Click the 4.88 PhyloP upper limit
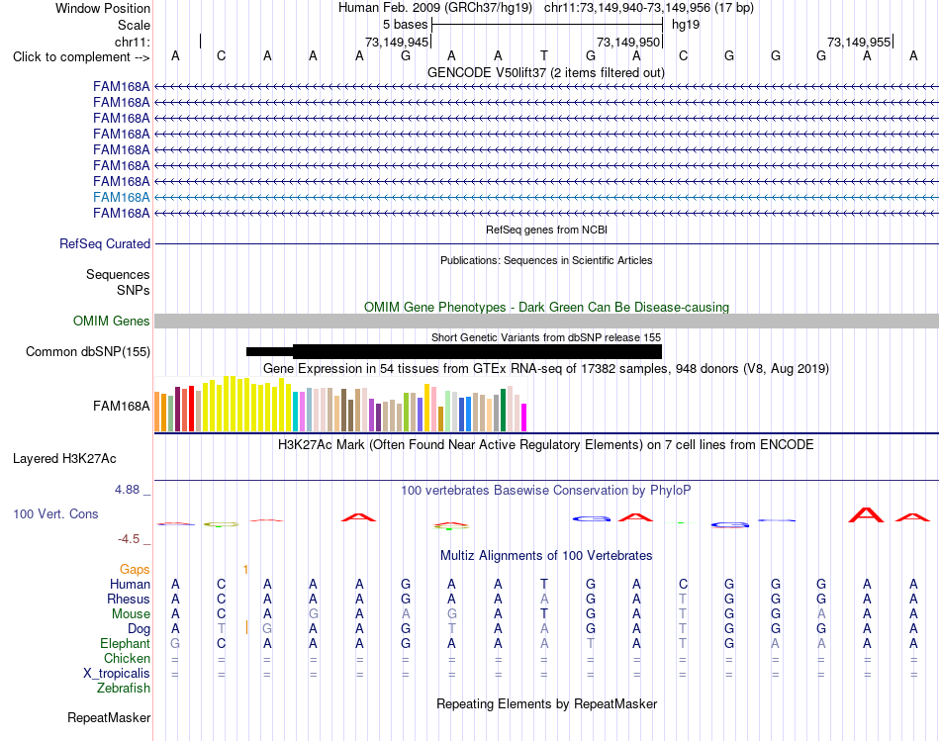This screenshot has height=741, width=940. [x=127, y=489]
